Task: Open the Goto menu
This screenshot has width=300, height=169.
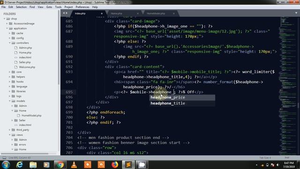Action: 49,7
